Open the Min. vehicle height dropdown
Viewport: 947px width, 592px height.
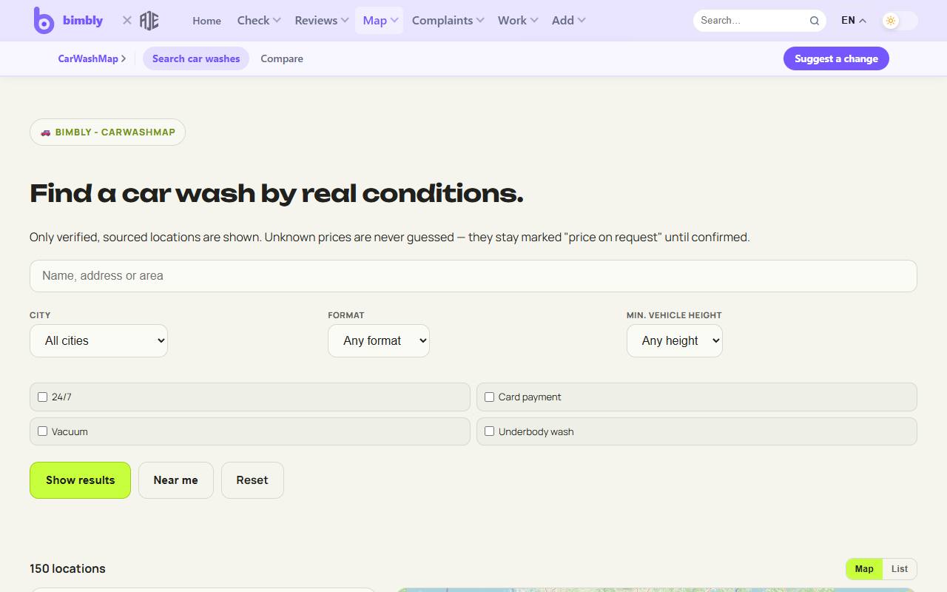675,341
